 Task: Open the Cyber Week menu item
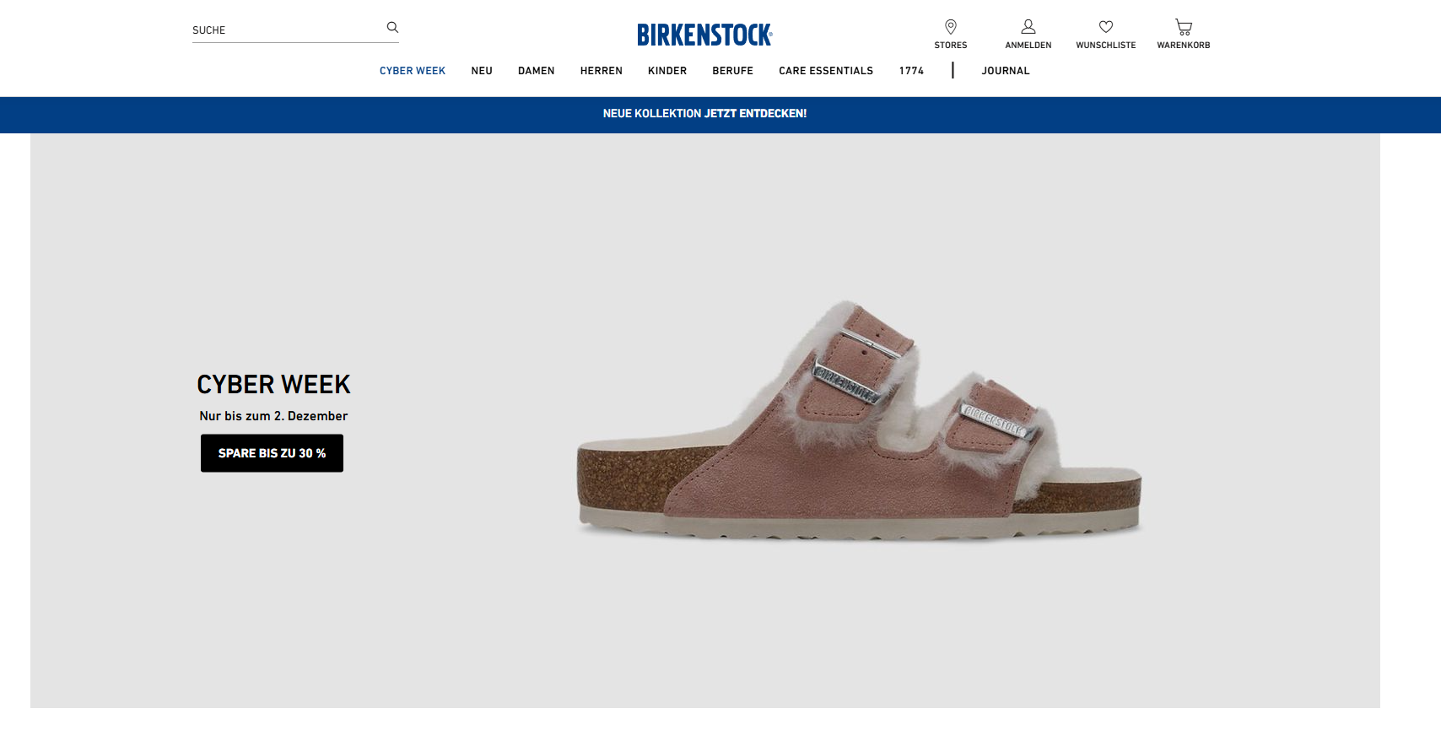pyautogui.click(x=412, y=71)
